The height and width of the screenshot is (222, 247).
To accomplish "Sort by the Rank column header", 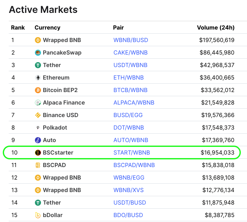I will [x=18, y=28].
